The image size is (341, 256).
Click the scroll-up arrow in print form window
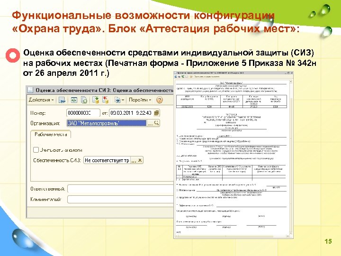(291, 82)
